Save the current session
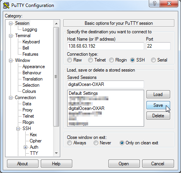Screen dimensions: 181x173 click(158, 105)
